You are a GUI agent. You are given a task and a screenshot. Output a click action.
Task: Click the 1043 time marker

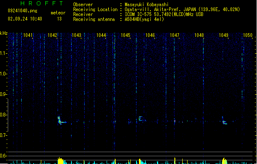pos(77,35)
